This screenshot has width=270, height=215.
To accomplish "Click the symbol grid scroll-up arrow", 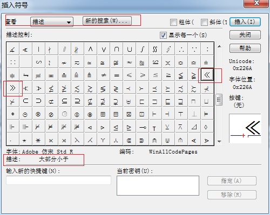I will click(x=219, y=46).
